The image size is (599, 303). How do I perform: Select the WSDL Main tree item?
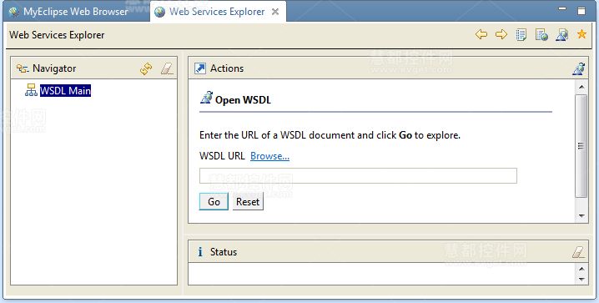click(65, 90)
